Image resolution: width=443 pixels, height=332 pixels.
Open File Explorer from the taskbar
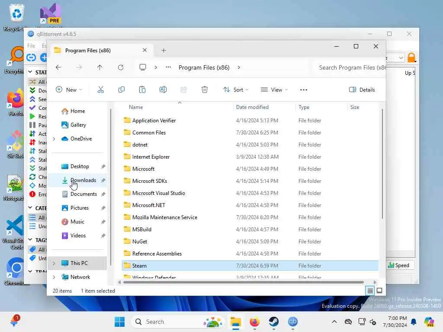(235, 322)
